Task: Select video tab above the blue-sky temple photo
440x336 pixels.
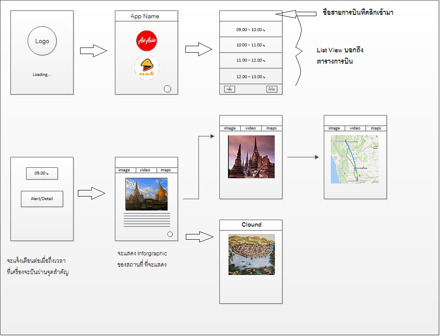Action: point(146,170)
